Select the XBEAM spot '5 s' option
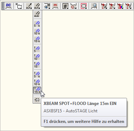The width and height of the screenshot is (134, 131). pyautogui.click(x=37, y=24)
